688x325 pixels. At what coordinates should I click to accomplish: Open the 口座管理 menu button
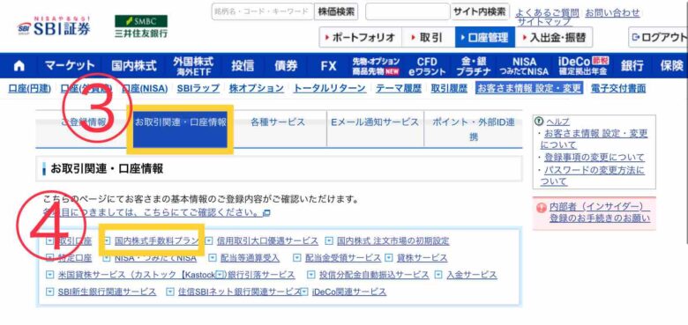pos(485,38)
